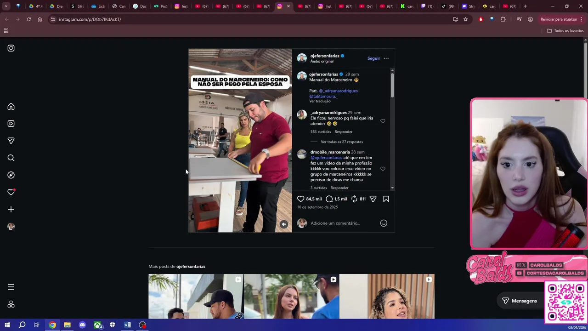588x331 pixels.
Task: Open the sidebar hamburger More menu
Action: click(x=11, y=287)
